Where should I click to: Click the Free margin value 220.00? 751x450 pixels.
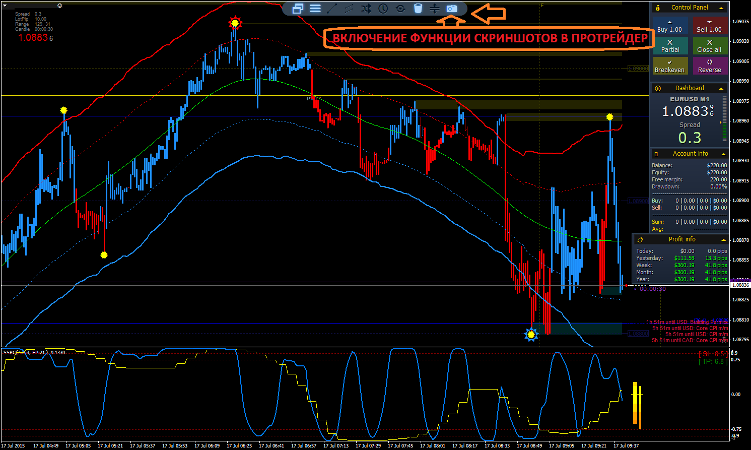coord(718,179)
